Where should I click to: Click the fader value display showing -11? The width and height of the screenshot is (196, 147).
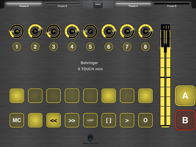pos(165,27)
